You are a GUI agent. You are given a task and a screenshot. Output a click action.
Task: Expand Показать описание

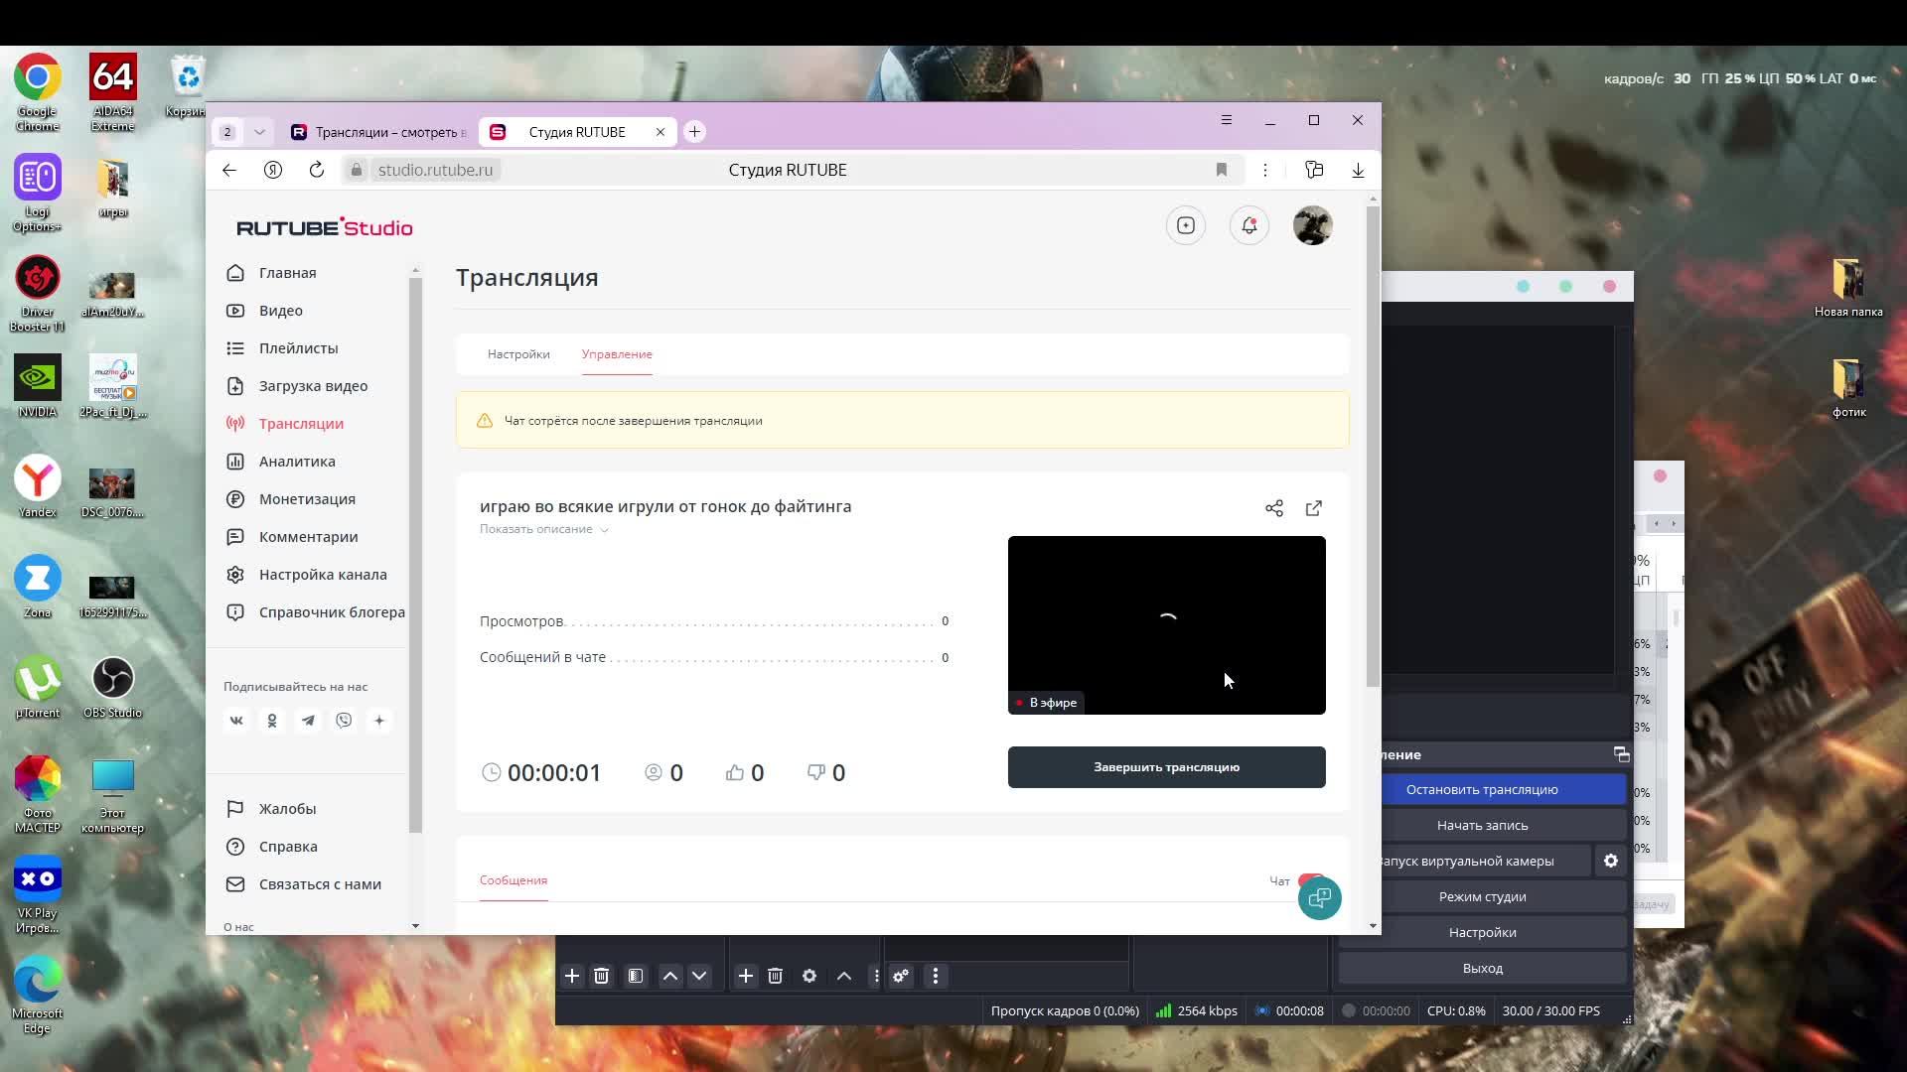tap(544, 529)
